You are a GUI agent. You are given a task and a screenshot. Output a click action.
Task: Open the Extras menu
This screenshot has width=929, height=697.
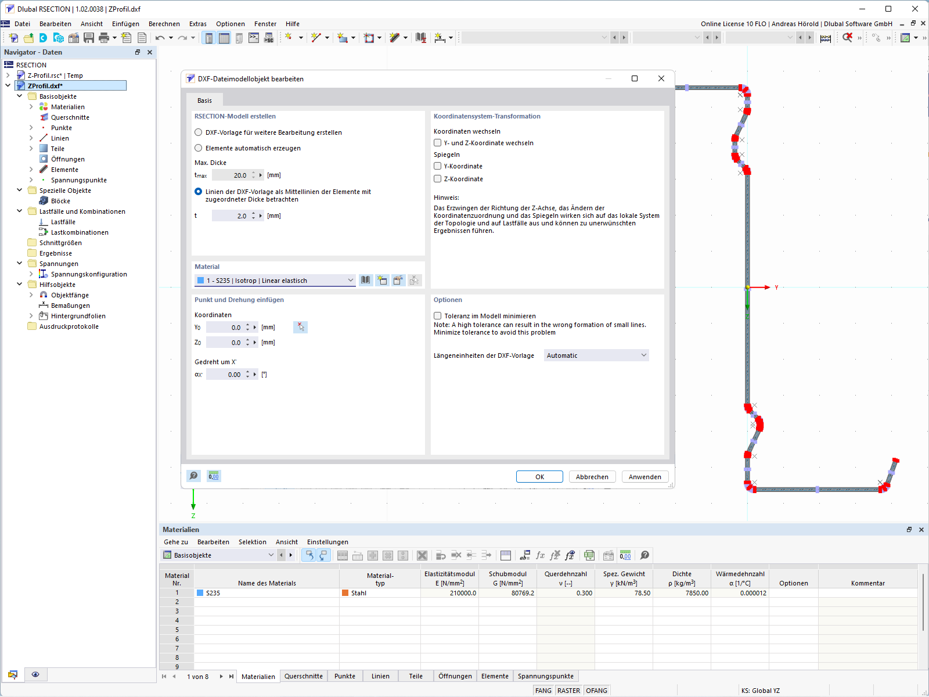click(198, 24)
